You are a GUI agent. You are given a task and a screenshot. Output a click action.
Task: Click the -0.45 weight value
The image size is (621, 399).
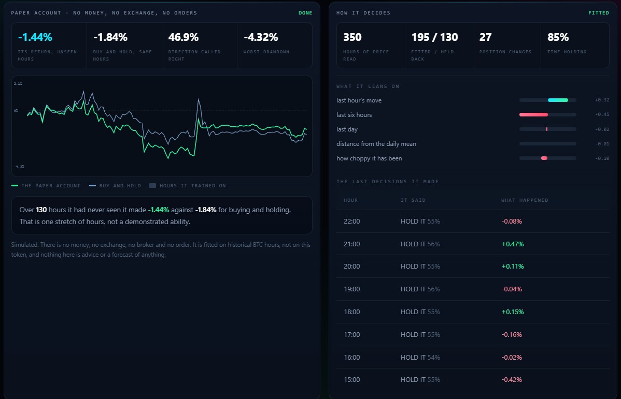coord(602,115)
